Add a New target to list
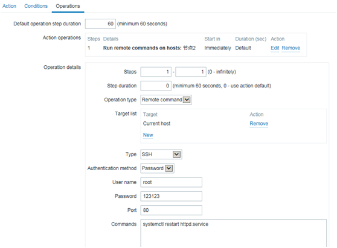Image resolution: width=337 pixels, height=248 pixels. (148, 135)
